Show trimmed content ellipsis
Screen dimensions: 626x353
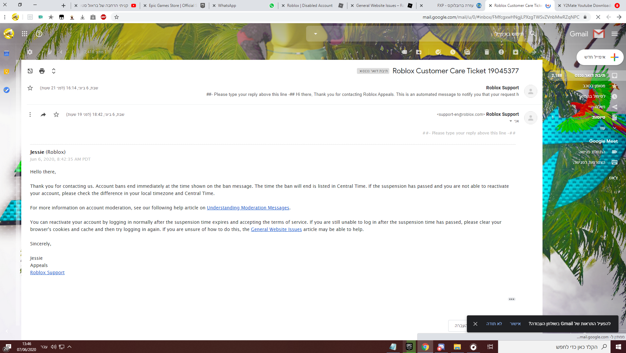tap(512, 299)
